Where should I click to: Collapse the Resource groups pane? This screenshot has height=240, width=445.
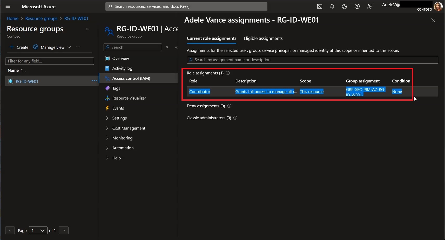coord(87,29)
